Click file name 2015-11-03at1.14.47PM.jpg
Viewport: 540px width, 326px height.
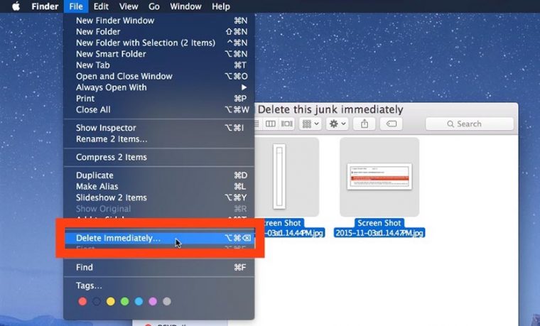pyautogui.click(x=379, y=233)
